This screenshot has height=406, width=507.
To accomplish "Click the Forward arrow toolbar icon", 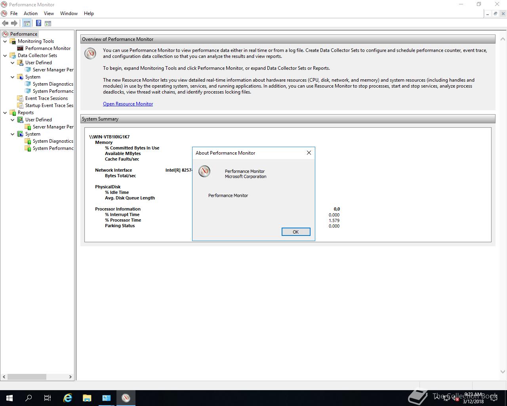I will coord(14,23).
